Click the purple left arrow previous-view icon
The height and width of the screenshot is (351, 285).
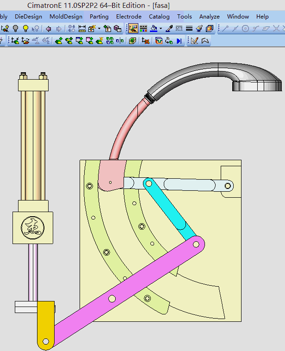pos(49,29)
